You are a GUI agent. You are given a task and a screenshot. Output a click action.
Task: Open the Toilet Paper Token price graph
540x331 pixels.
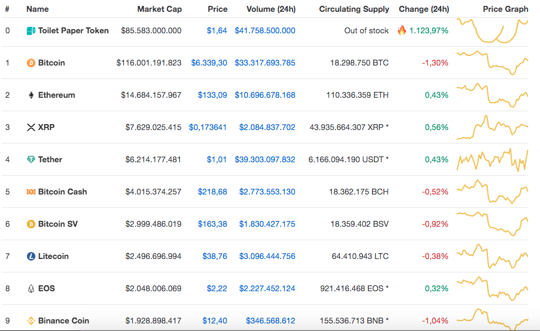point(492,31)
